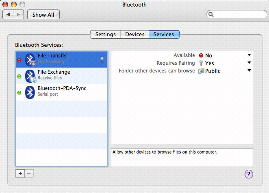
Task: Click the key icon in File Transfer row
Action: point(102,59)
